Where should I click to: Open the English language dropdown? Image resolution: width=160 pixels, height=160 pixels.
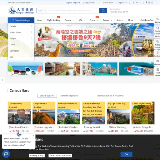[122, 2]
